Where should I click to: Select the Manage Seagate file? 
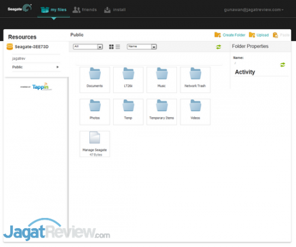[95, 144]
